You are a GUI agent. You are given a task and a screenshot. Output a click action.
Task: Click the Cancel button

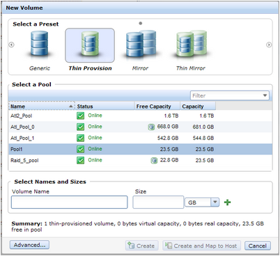click(258, 246)
